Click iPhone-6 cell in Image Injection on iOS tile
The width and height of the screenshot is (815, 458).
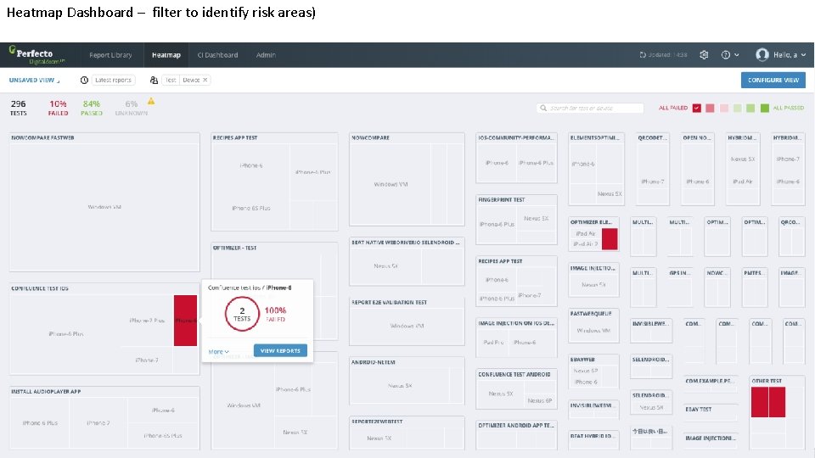(525, 342)
